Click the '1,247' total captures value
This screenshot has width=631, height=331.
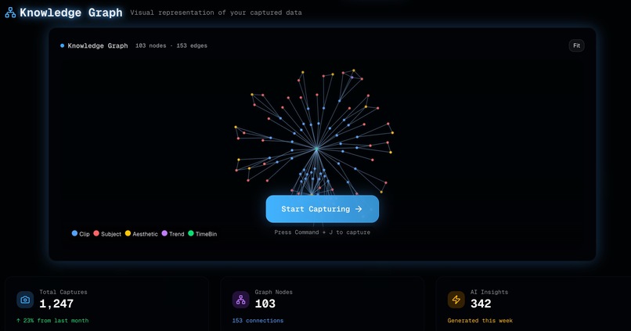[56, 304]
